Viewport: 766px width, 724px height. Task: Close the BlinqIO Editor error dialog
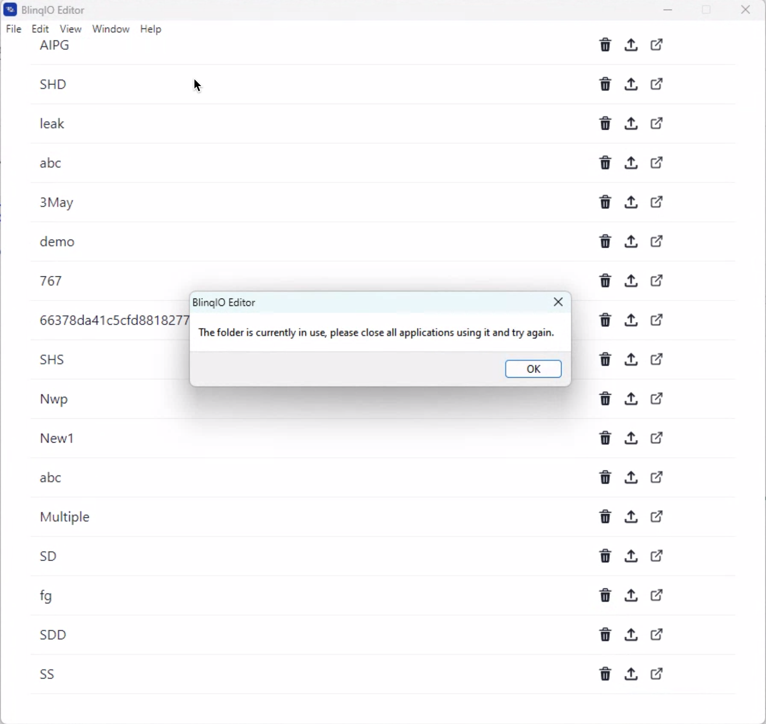pyautogui.click(x=558, y=302)
